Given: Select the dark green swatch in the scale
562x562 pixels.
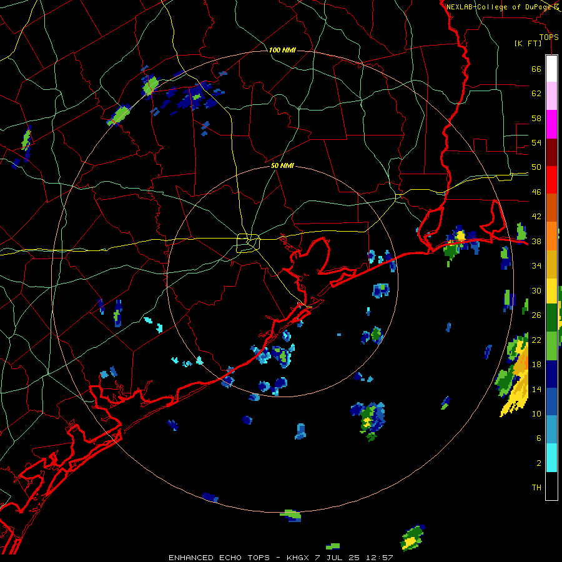Looking at the screenshot, I should pyautogui.click(x=551, y=318).
